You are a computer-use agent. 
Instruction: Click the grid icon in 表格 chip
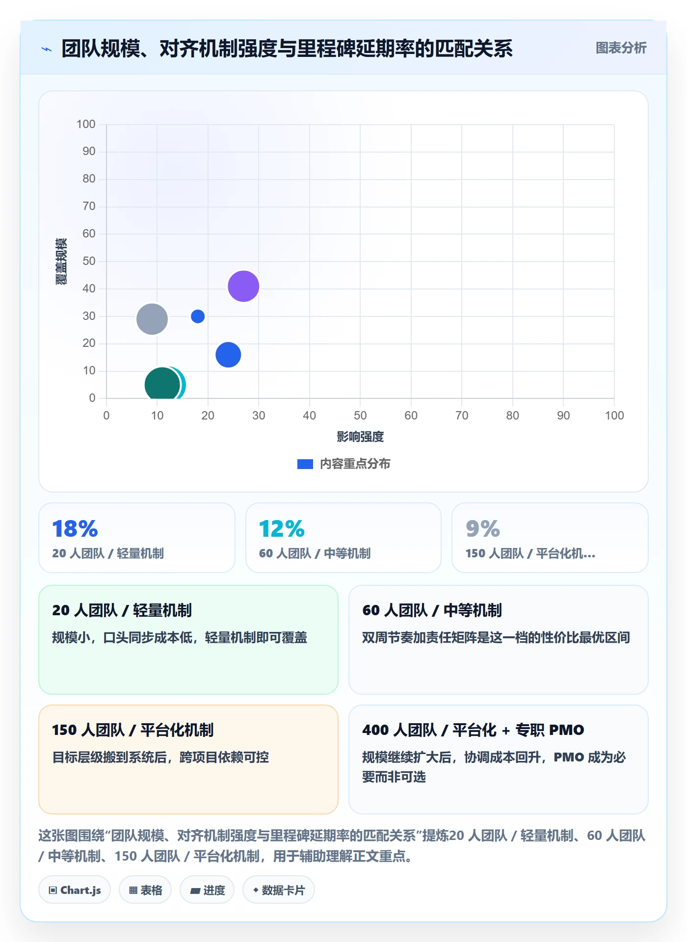coord(133,890)
